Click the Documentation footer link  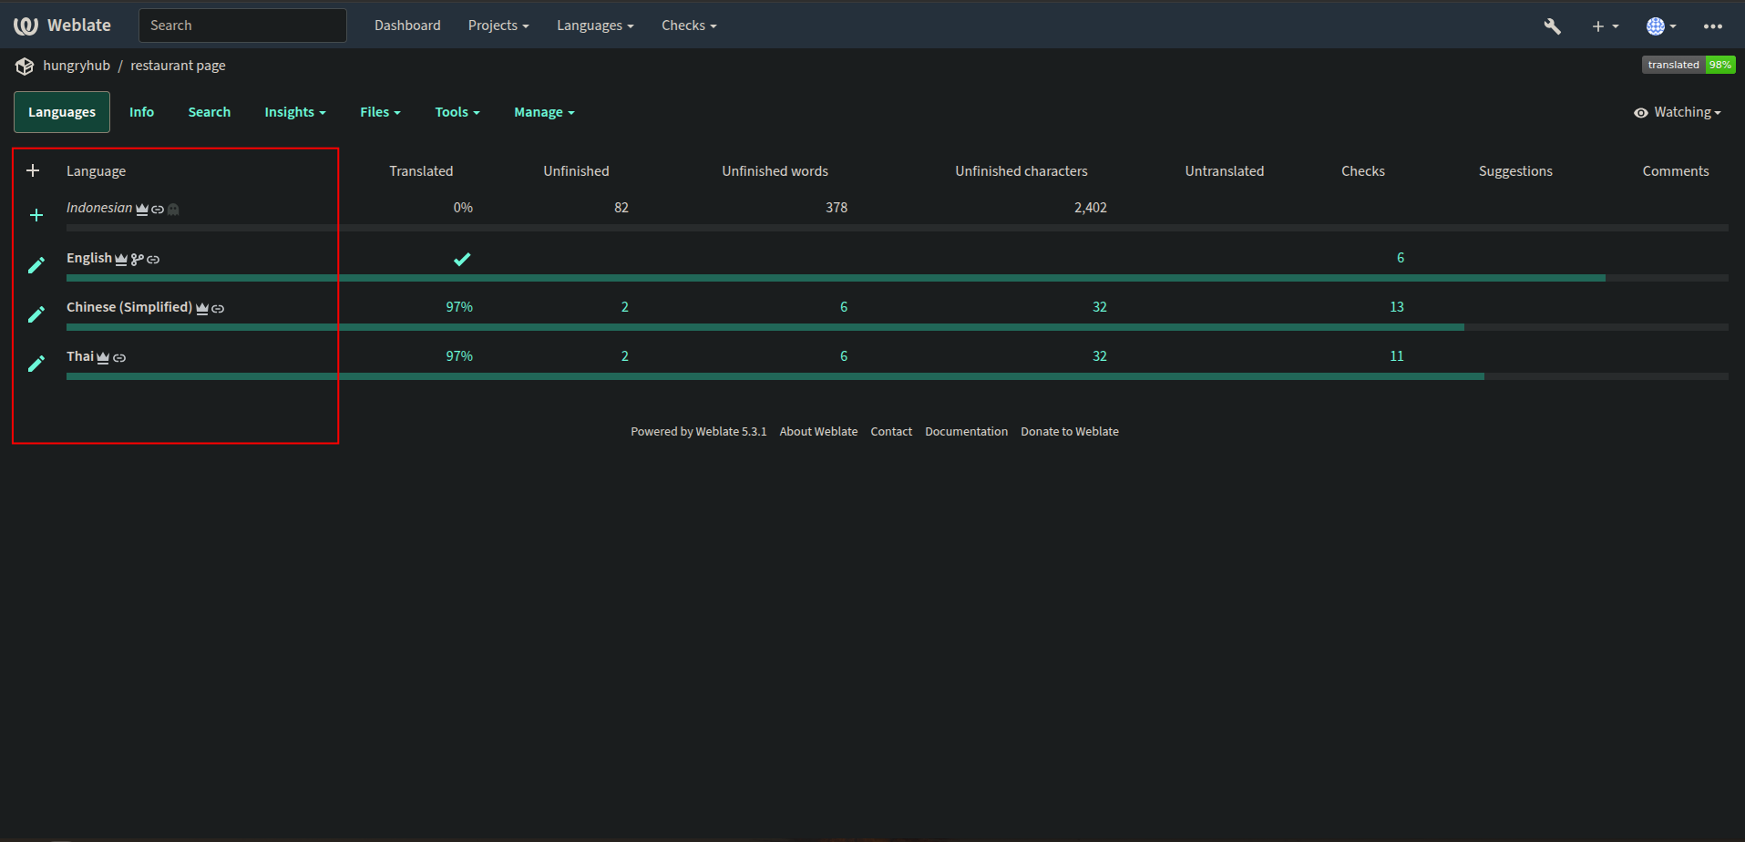966,432
